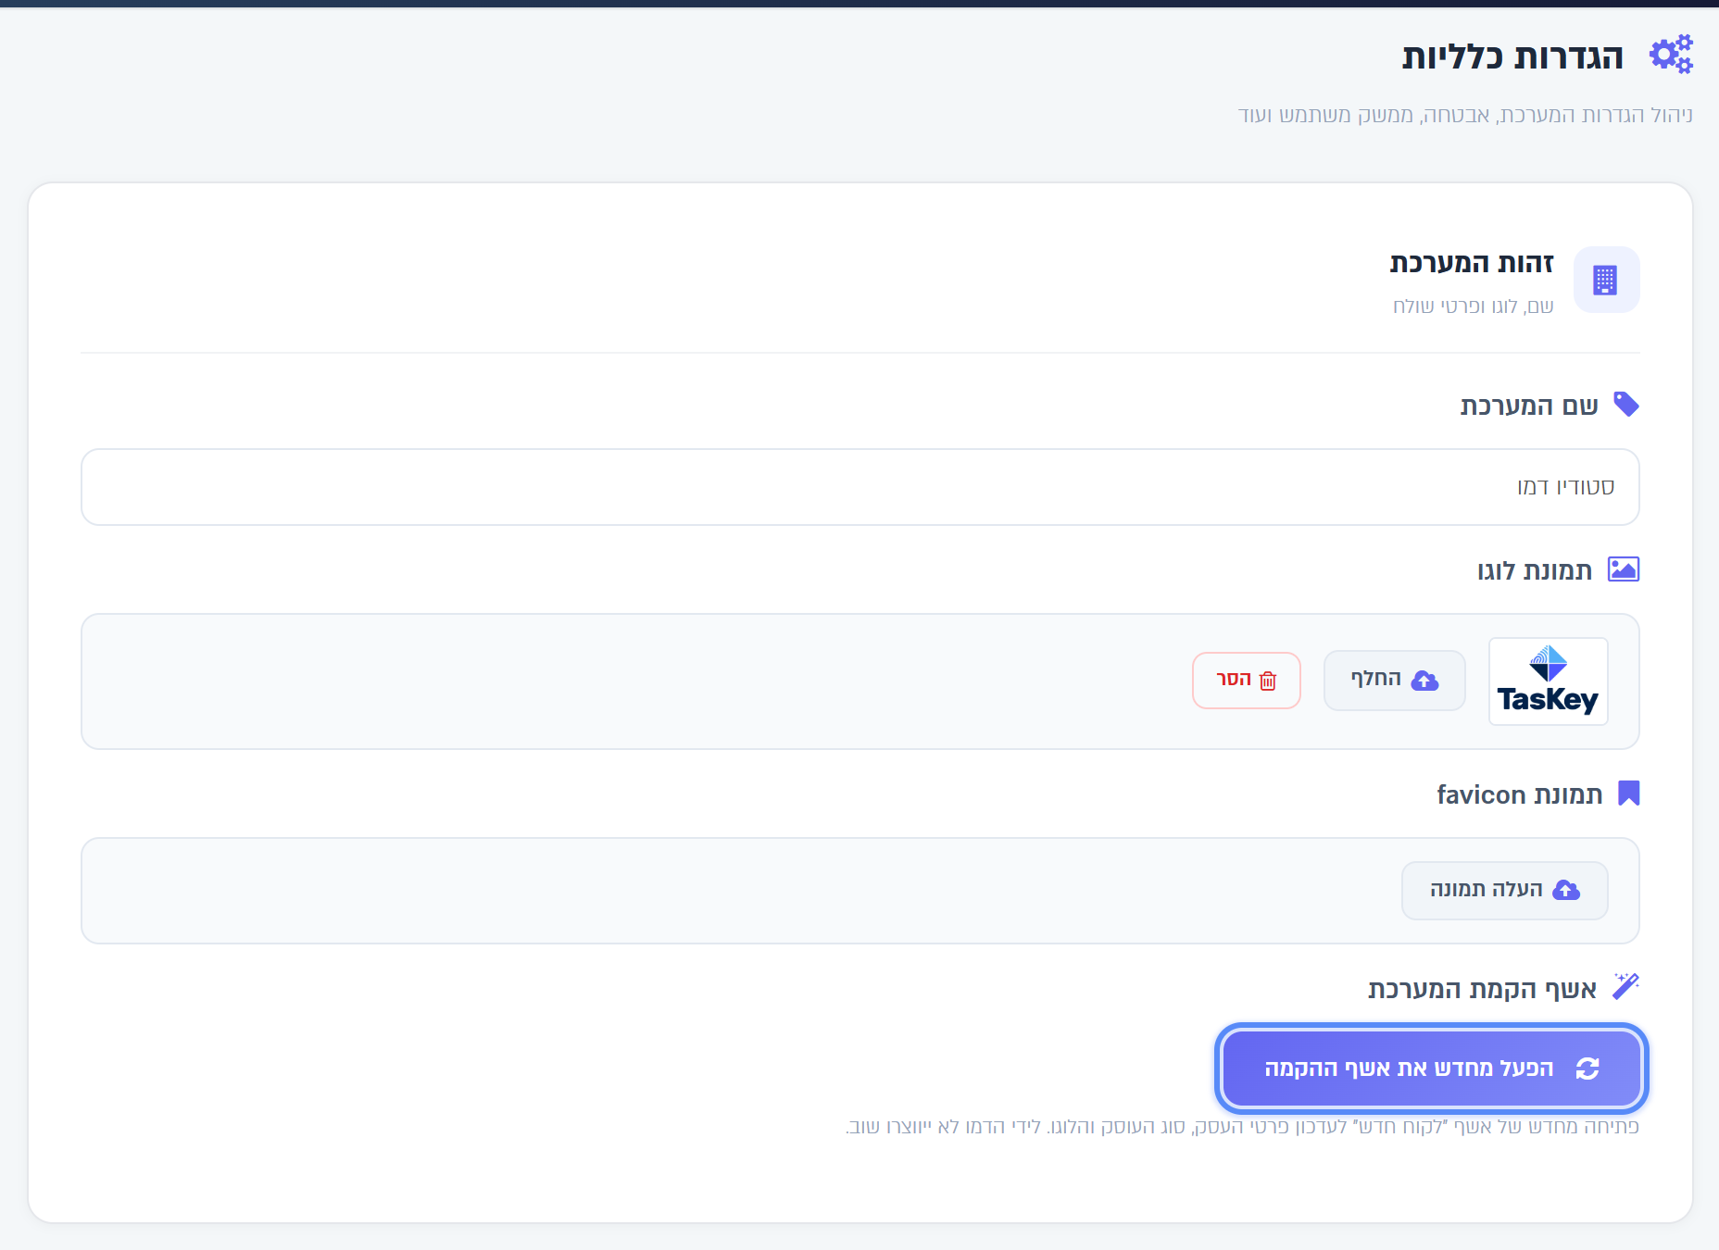Click the TasKey logo thumbnail
Viewport: 1719px width, 1250px height.
pos(1548,681)
